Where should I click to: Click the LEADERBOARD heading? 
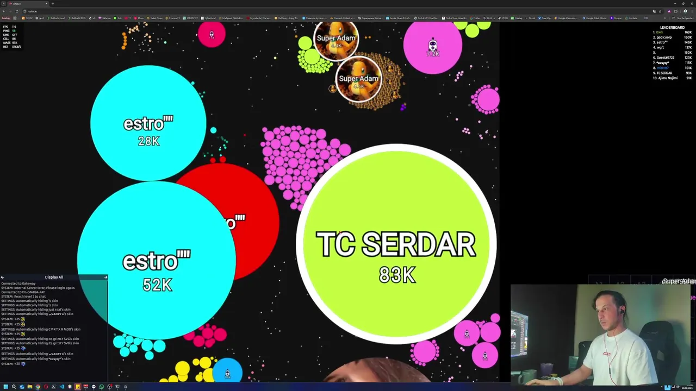point(673,28)
